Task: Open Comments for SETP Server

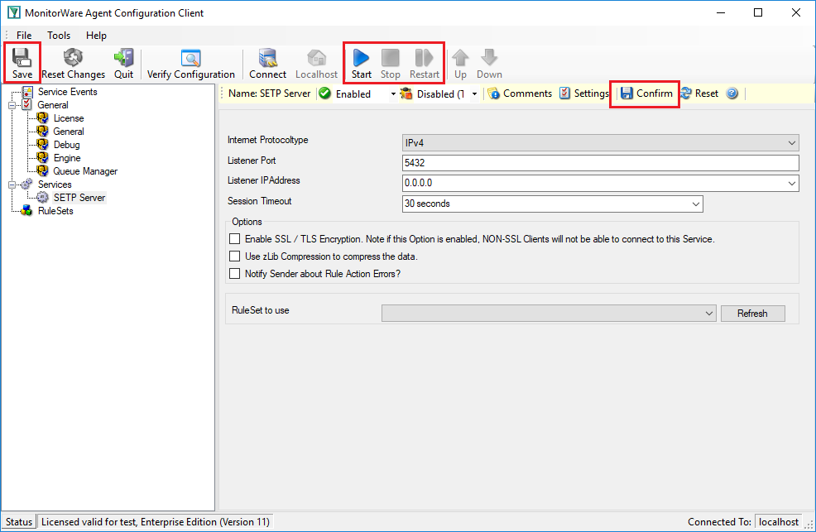Action: coord(520,93)
